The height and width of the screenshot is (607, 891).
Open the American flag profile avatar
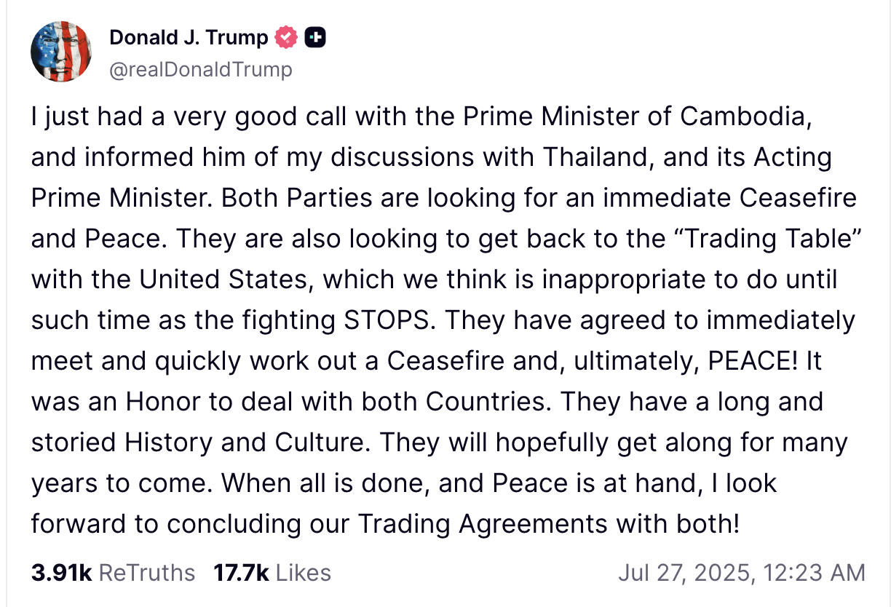[x=61, y=52]
